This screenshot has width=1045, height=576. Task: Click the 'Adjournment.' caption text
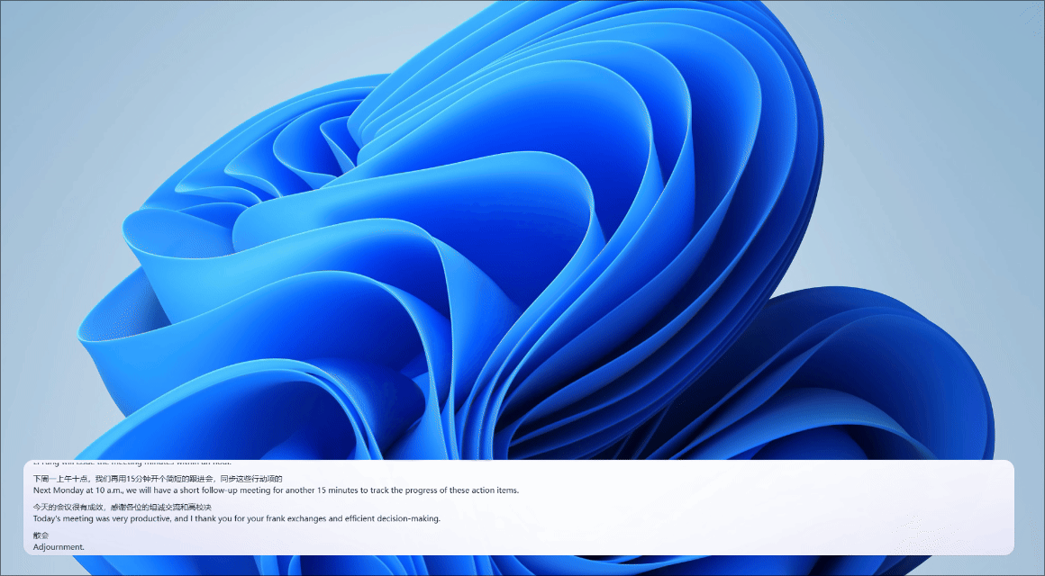coord(59,547)
